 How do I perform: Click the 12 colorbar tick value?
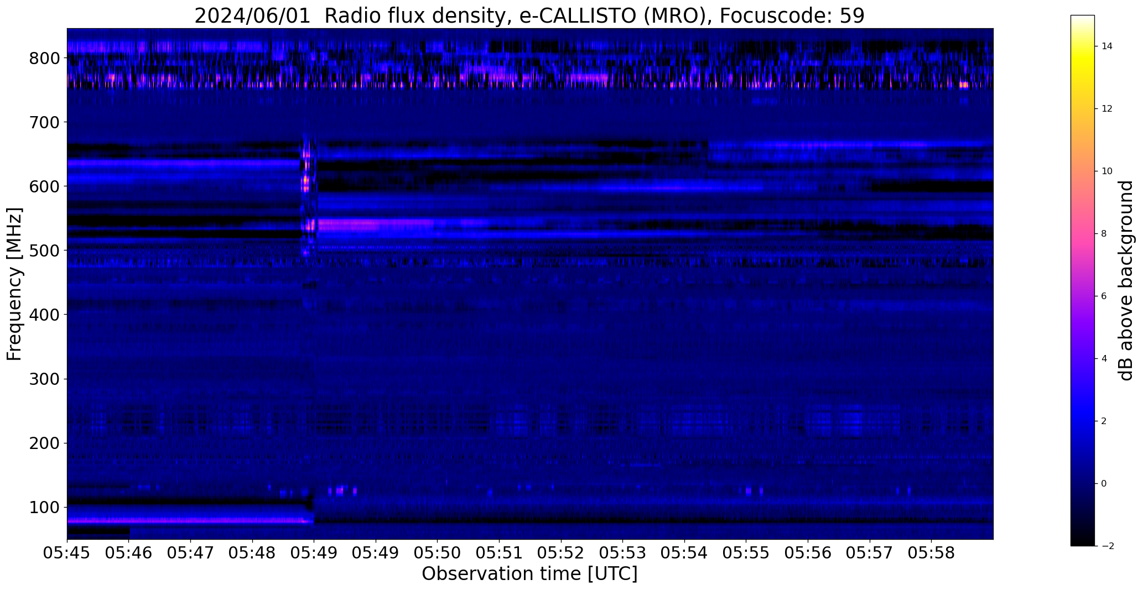[x=1107, y=109]
